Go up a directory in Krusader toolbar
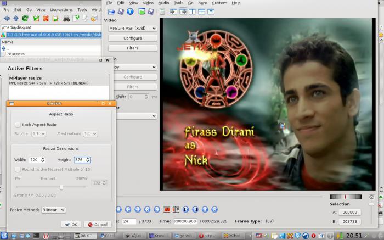The width and height of the screenshot is (384, 240). click(x=16, y=18)
